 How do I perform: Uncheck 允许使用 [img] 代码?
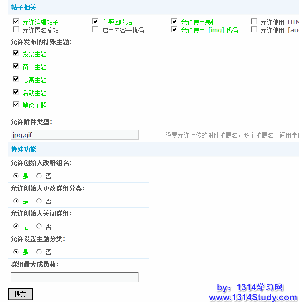pos(174,30)
